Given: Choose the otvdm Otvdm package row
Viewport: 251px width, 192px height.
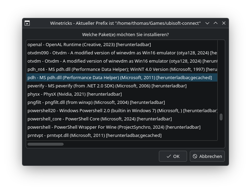Looking at the screenshot, I should pos(122,61).
